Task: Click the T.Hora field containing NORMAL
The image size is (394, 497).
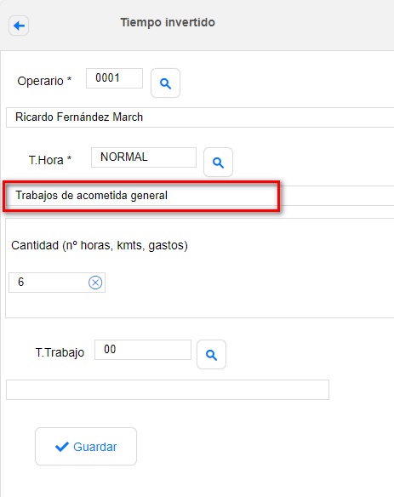Action: (x=144, y=157)
